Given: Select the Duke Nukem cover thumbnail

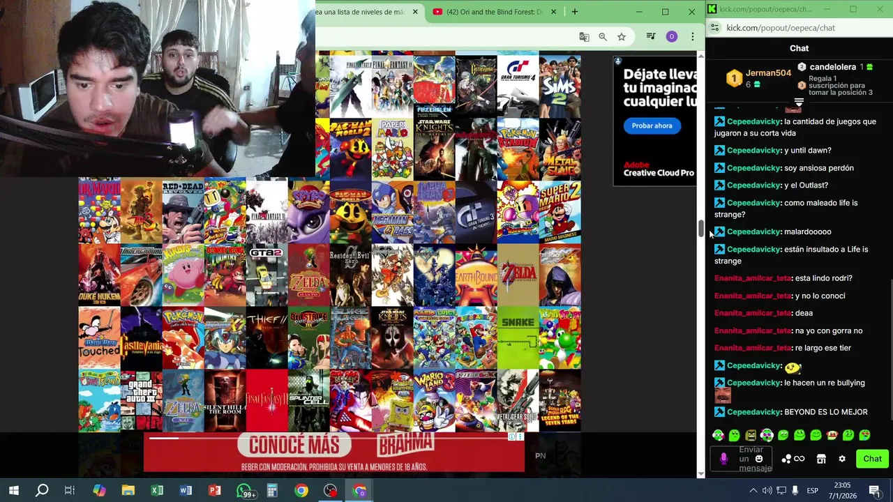Looking at the screenshot, I should point(99,275).
